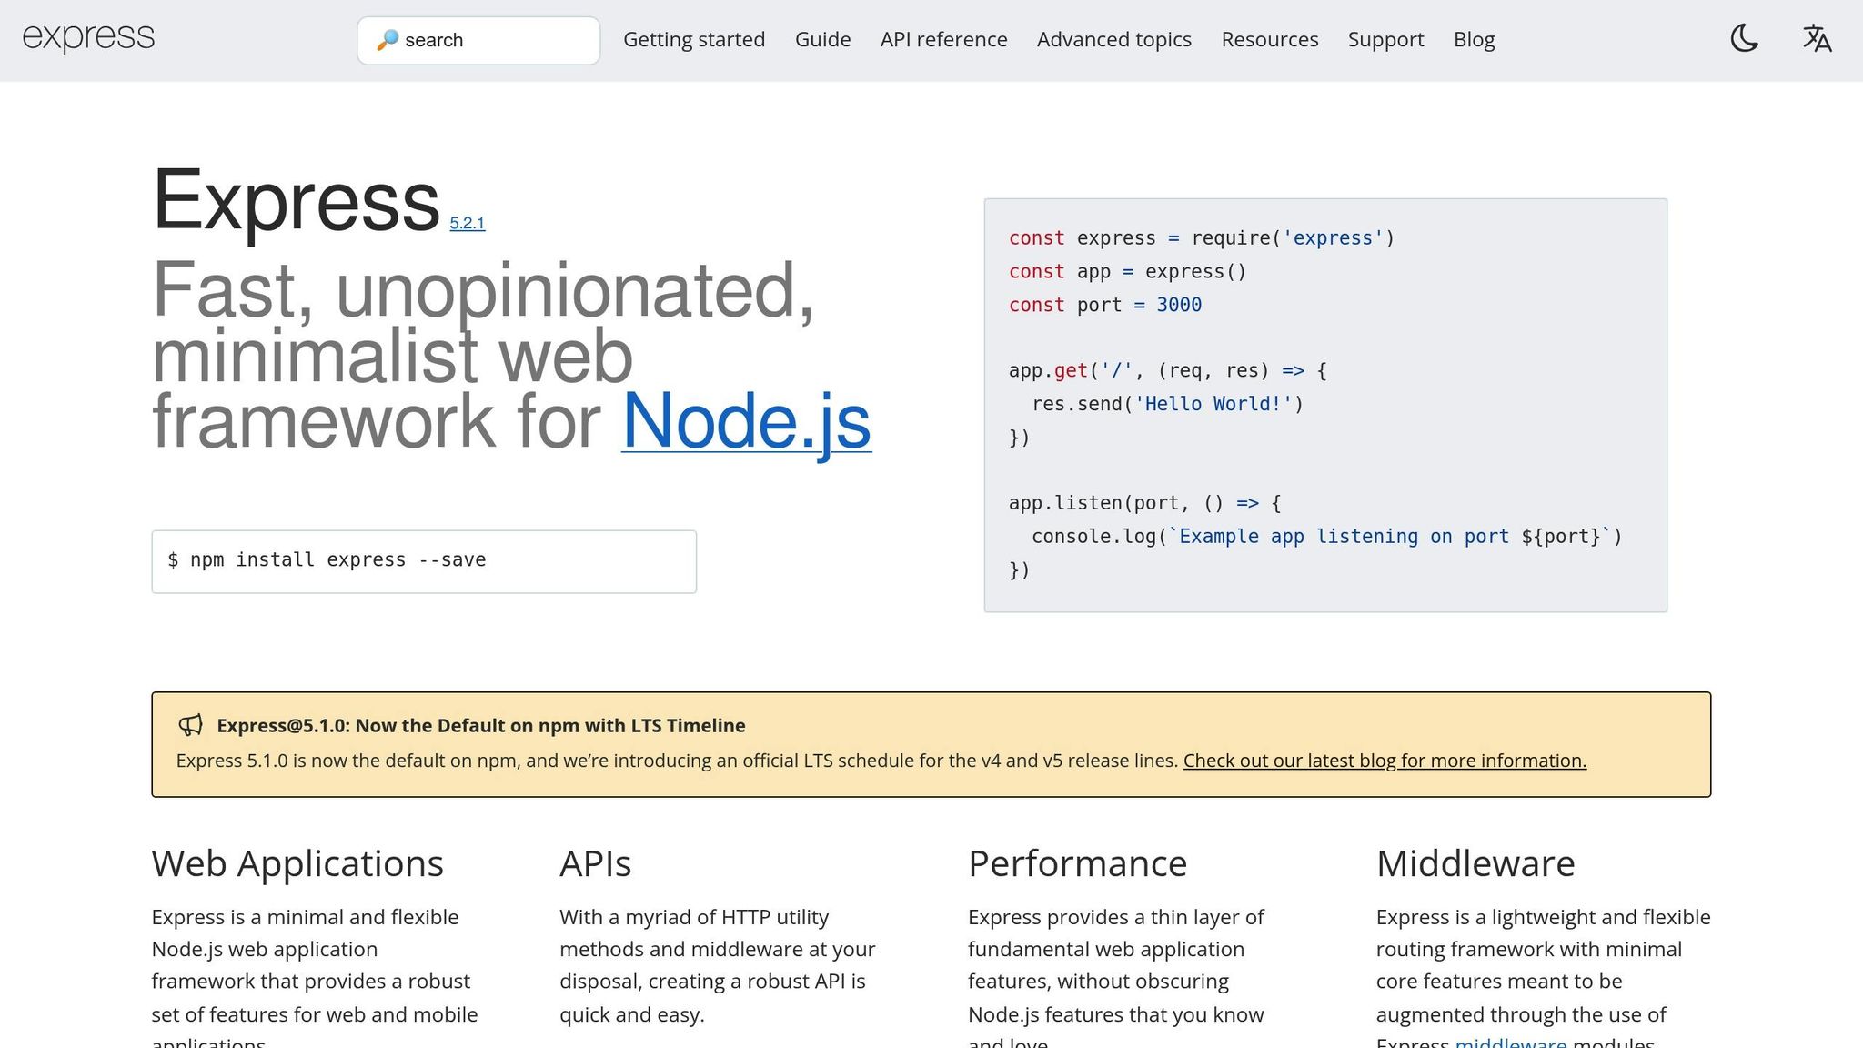1863x1048 pixels.
Task: Follow the Node.js link in the tagline
Action: pos(745,420)
